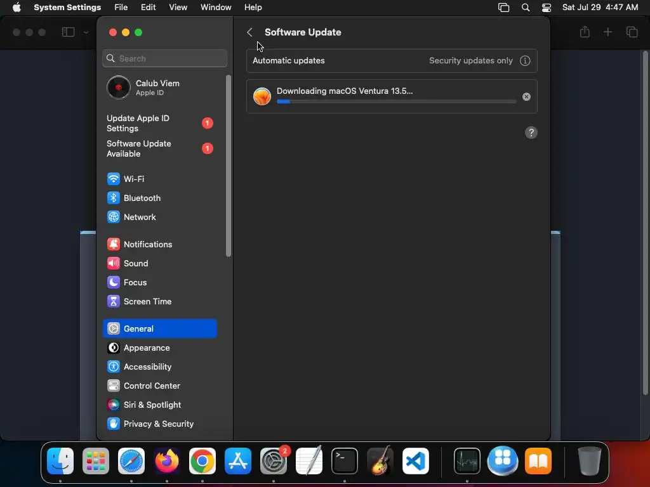This screenshot has height=487, width=650.
Task: Click the Automatic updates info icon
Action: coord(525,60)
